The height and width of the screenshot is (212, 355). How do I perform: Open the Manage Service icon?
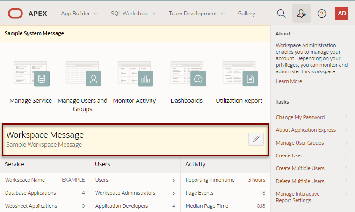tap(32, 74)
